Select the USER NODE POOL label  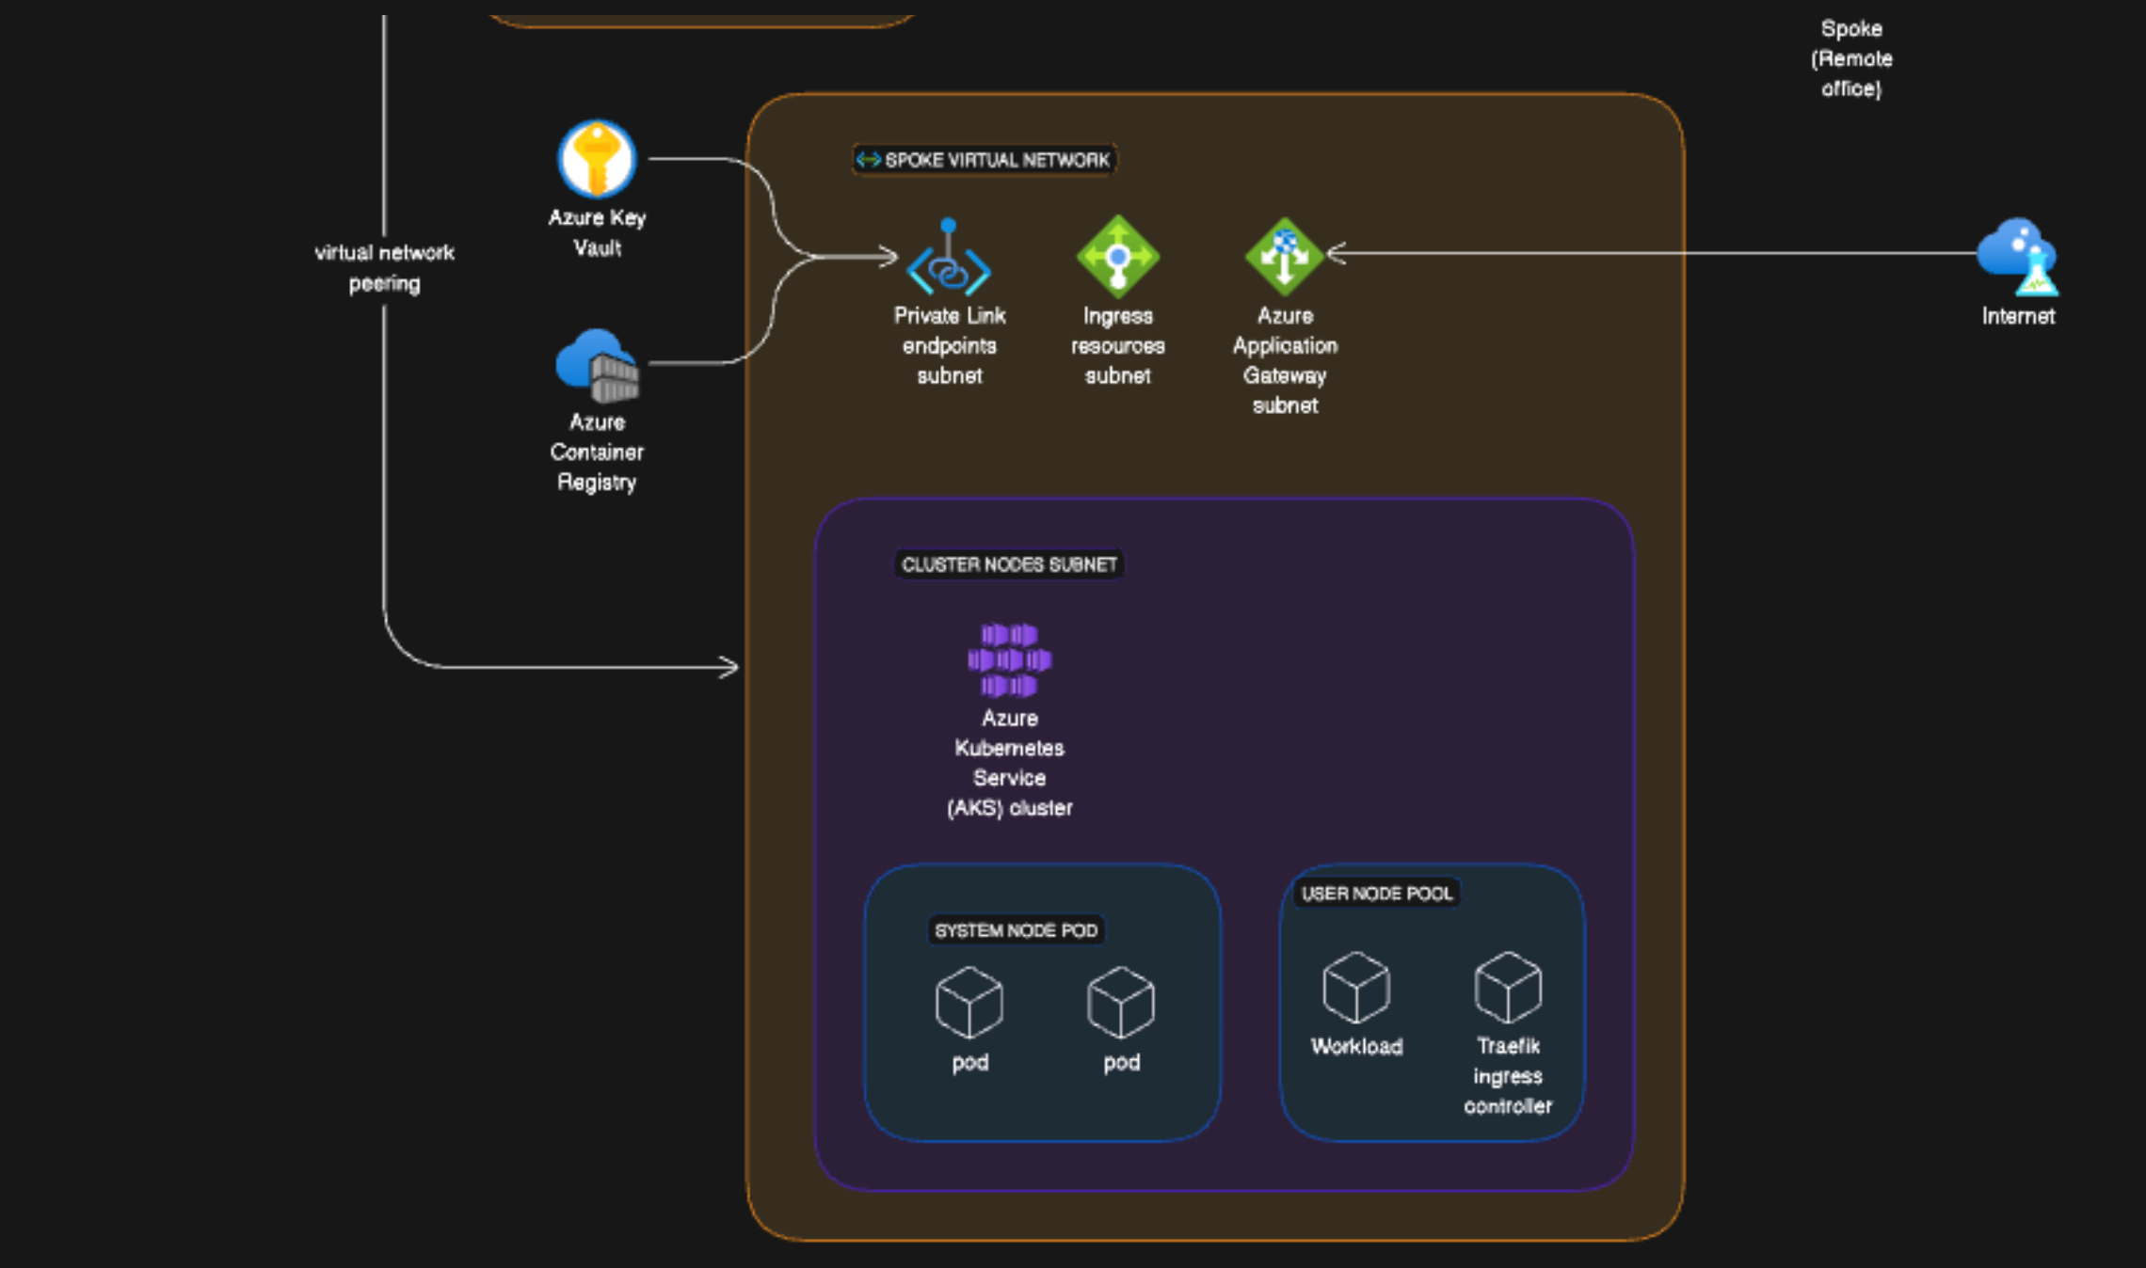coord(1376,893)
